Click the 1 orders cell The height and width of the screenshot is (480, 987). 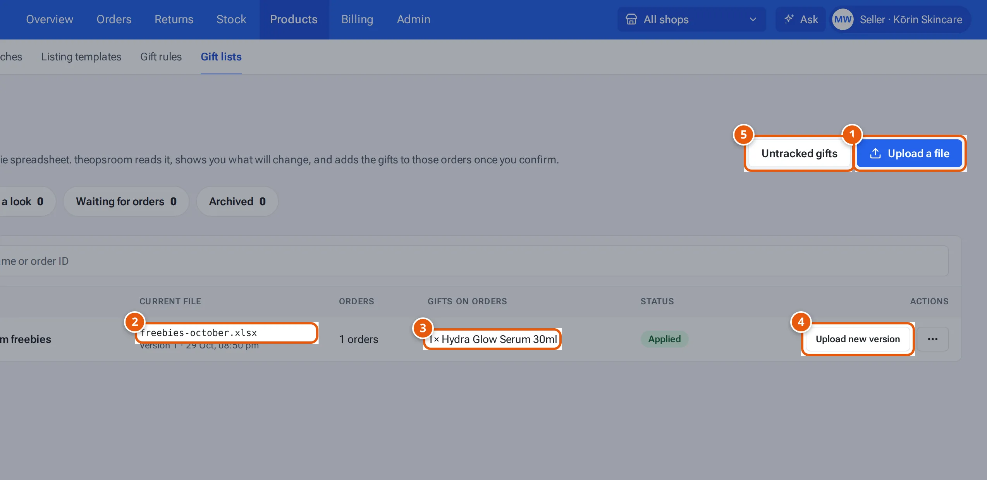tap(358, 339)
